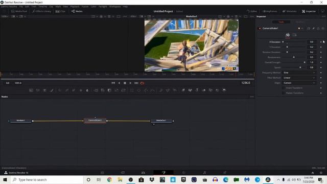This screenshot has width=327, height=184.
Task: Add a Background node from the toolbar
Action: click(x=31, y=90)
